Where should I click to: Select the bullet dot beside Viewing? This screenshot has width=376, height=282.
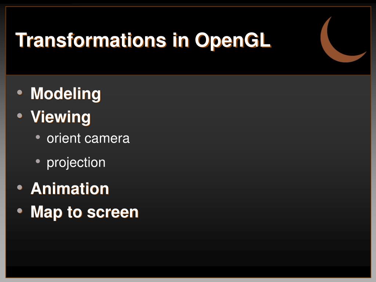pos(20,116)
